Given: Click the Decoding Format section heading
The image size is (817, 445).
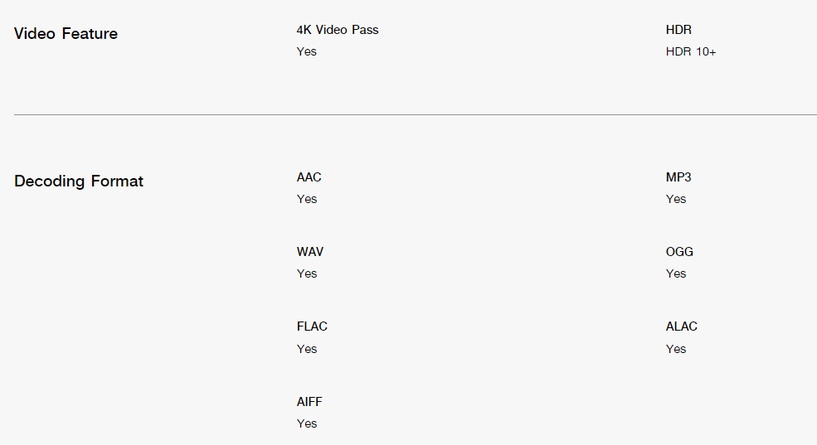Looking at the screenshot, I should (x=79, y=181).
